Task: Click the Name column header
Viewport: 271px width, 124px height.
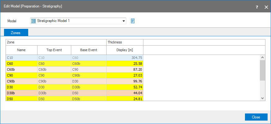Action: (x=21, y=50)
